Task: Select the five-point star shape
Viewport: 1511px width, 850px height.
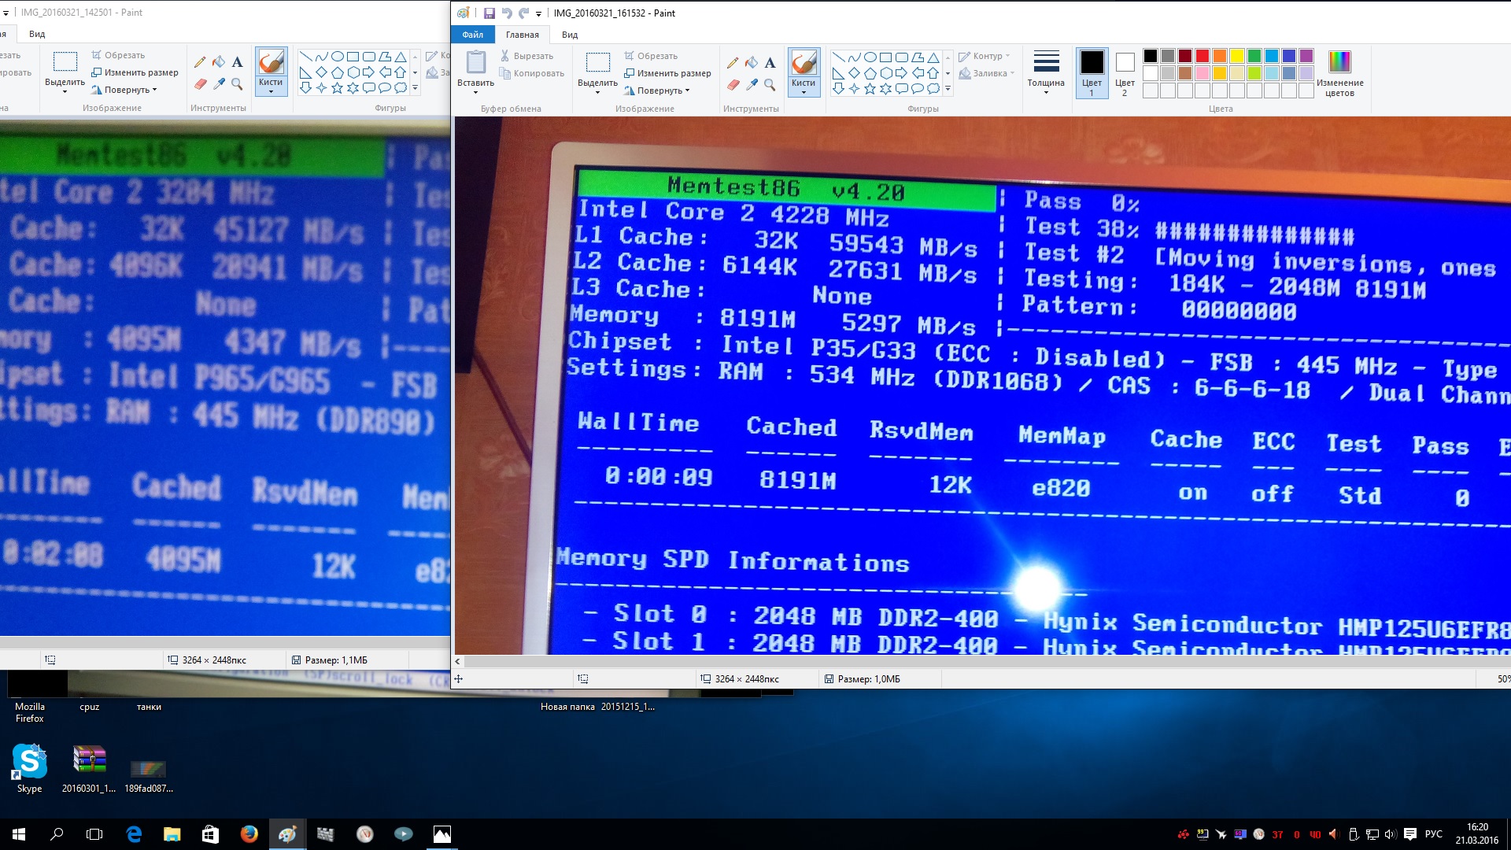Action: 870,89
